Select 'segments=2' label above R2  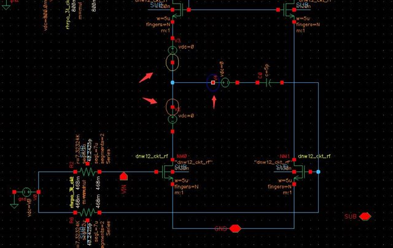pyautogui.click(x=103, y=149)
